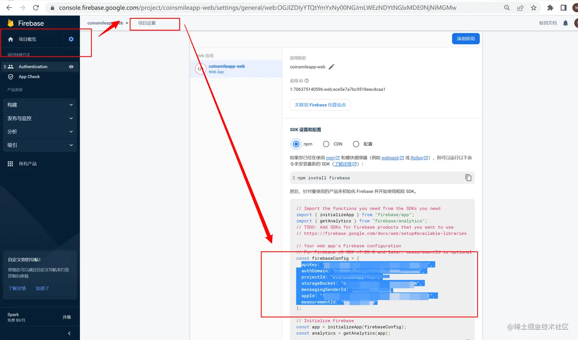Select the CDN radio button
This screenshot has height=340, width=578.
pyautogui.click(x=326, y=144)
